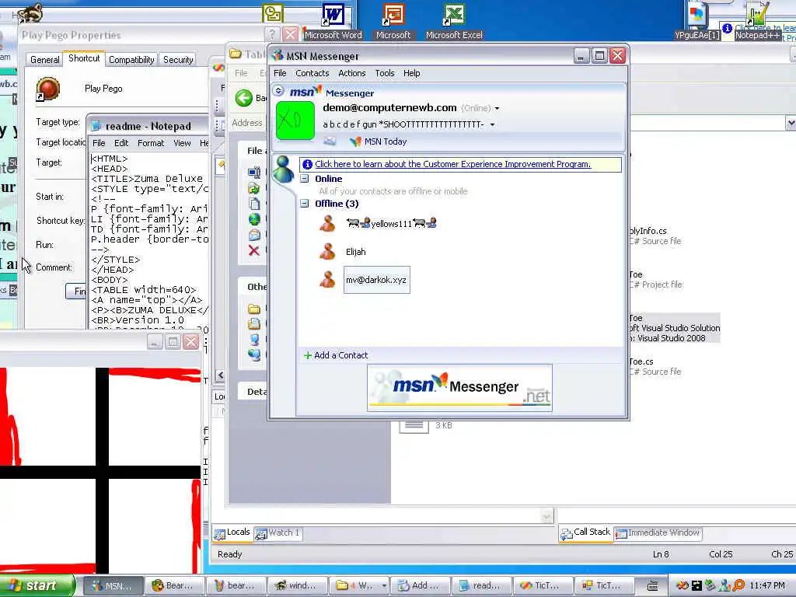This screenshot has width=796, height=597.
Task: Select the mv@darkok.xyz contact avatar
Action: (327, 280)
